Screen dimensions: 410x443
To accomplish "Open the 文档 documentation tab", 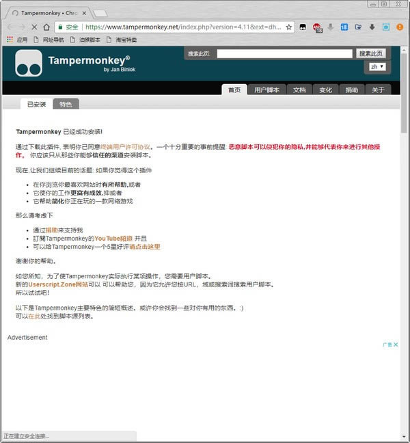I will click(x=299, y=90).
